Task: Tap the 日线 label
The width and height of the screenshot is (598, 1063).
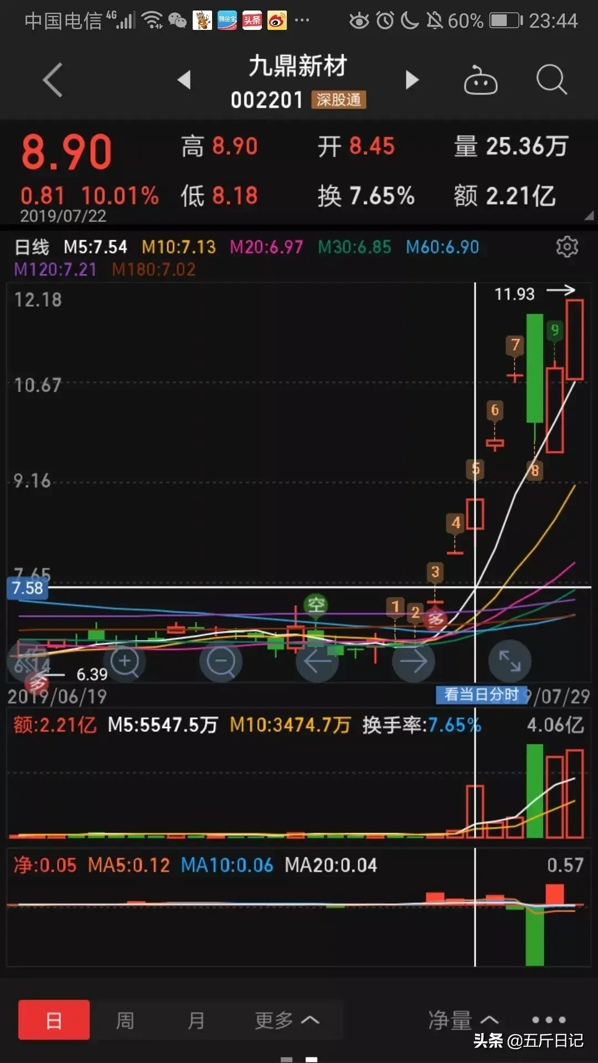Action: click(x=32, y=247)
